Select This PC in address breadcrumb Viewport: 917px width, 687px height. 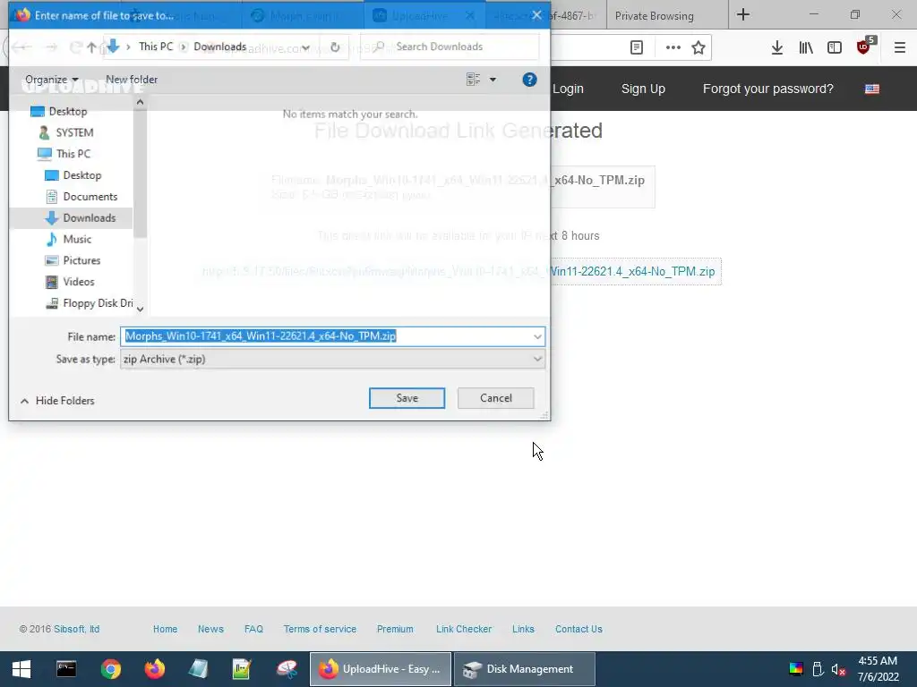pos(156,47)
